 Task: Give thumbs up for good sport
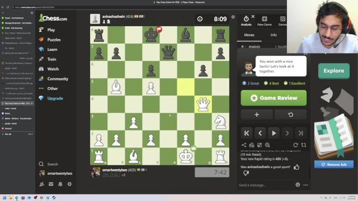(x=296, y=167)
